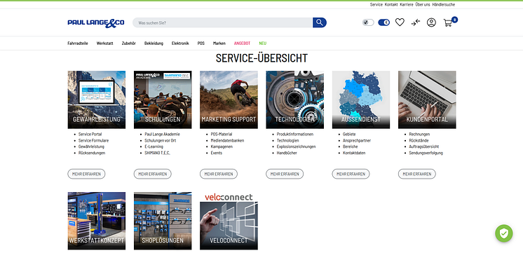Click Mehr Erfahren under Technologien
The width and height of the screenshot is (523, 253).
[x=285, y=174]
